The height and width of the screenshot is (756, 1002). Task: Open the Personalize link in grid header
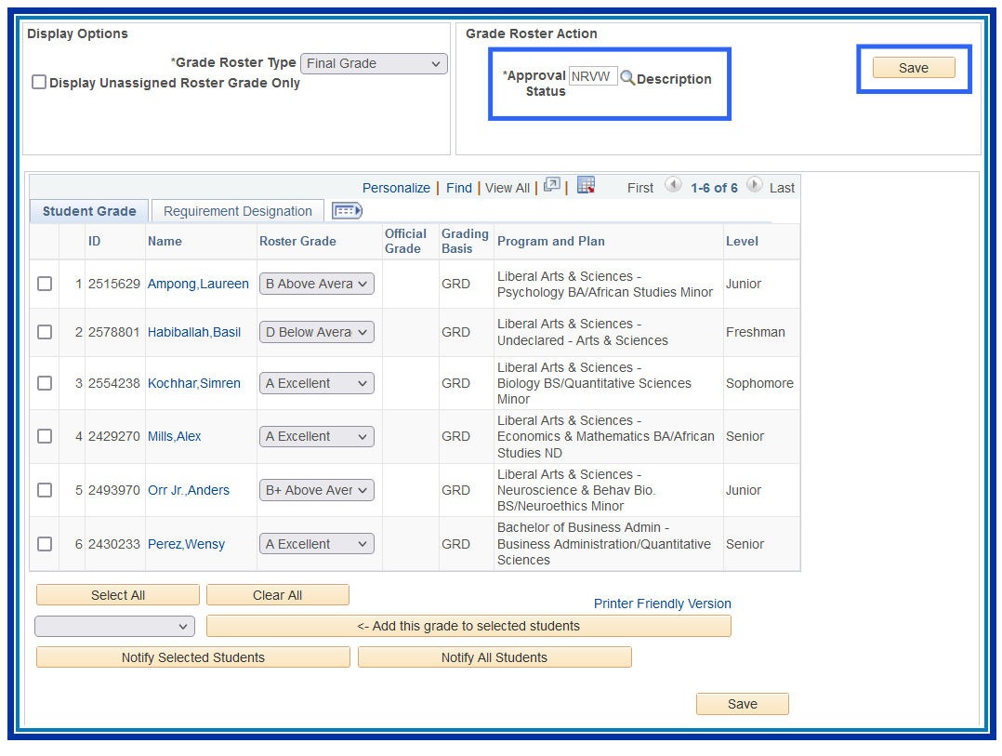point(396,188)
